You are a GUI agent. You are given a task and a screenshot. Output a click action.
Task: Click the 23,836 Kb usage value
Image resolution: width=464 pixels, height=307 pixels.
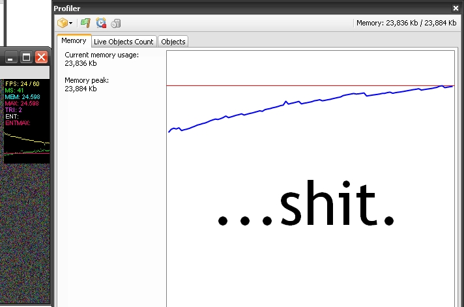(81, 63)
